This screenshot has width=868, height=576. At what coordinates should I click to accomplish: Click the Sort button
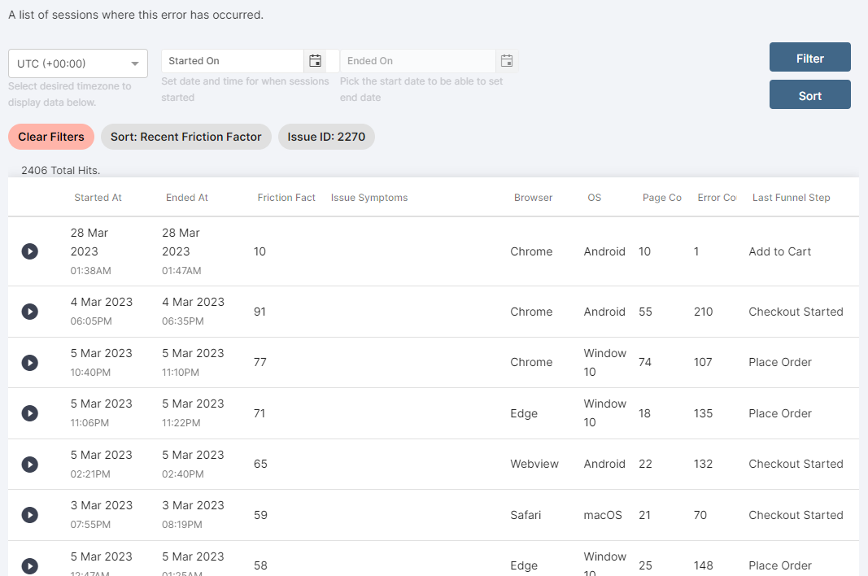810,94
